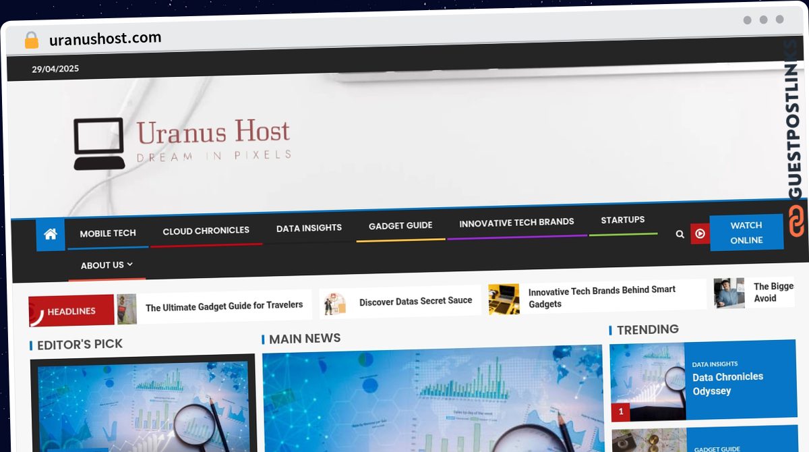Click the red play video icon
The width and height of the screenshot is (809, 452).
click(700, 233)
